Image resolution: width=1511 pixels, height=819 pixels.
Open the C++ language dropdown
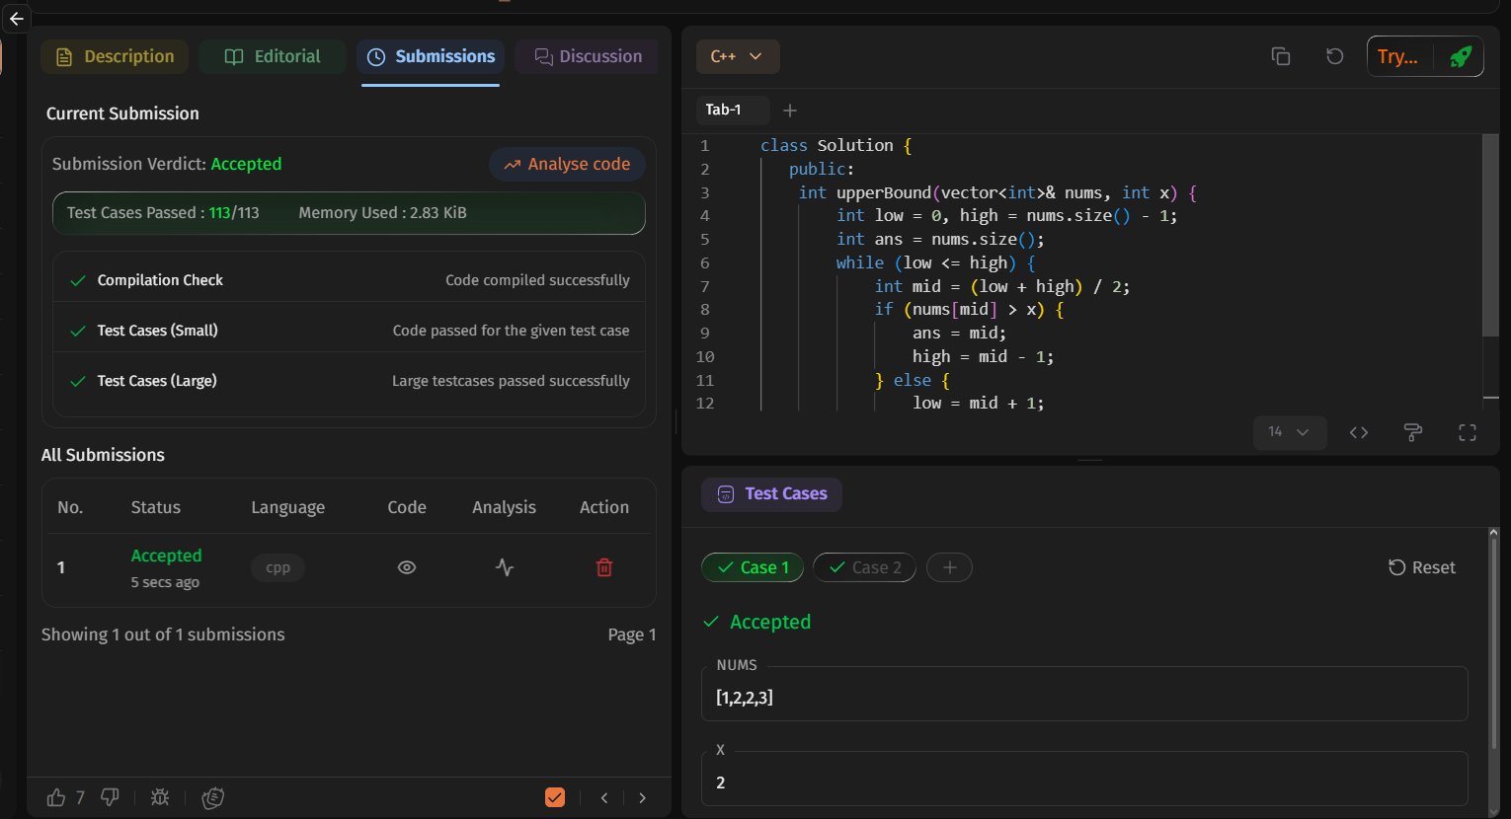[737, 56]
